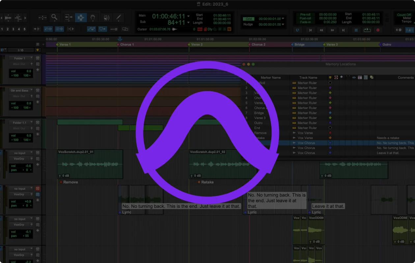
Task: Toggle Link Track and Edit Selection
Action: tap(59, 29)
